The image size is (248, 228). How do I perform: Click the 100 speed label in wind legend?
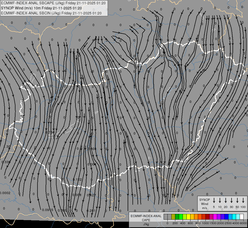coord(243,207)
